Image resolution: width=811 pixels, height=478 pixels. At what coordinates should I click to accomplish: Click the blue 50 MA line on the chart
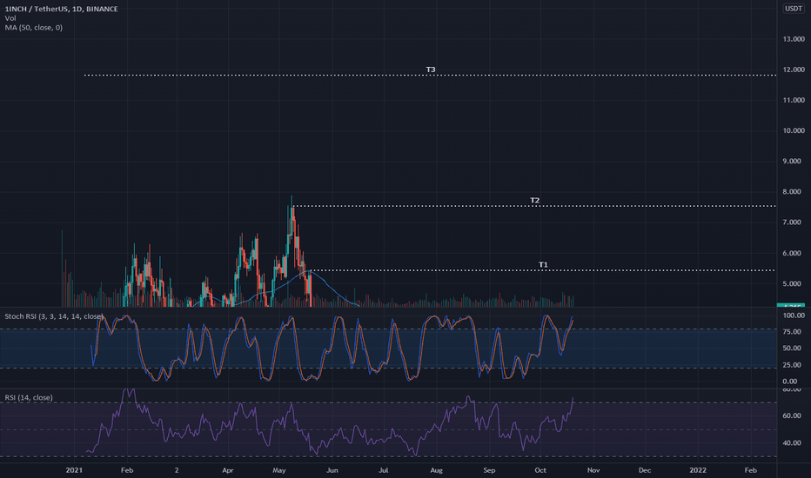325,282
